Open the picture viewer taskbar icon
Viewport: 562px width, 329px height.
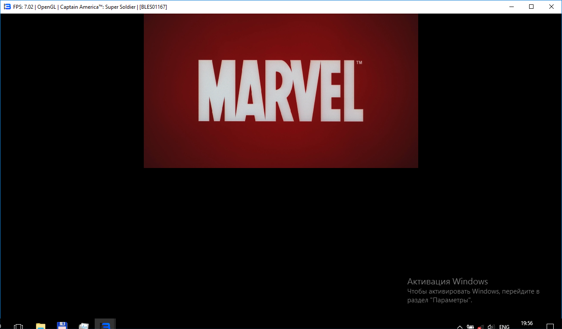coord(84,326)
